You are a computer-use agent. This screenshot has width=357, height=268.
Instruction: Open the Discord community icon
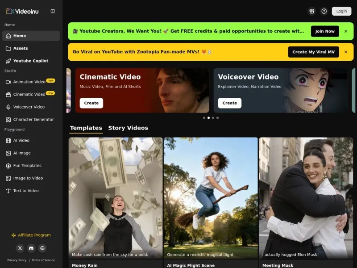click(31, 248)
